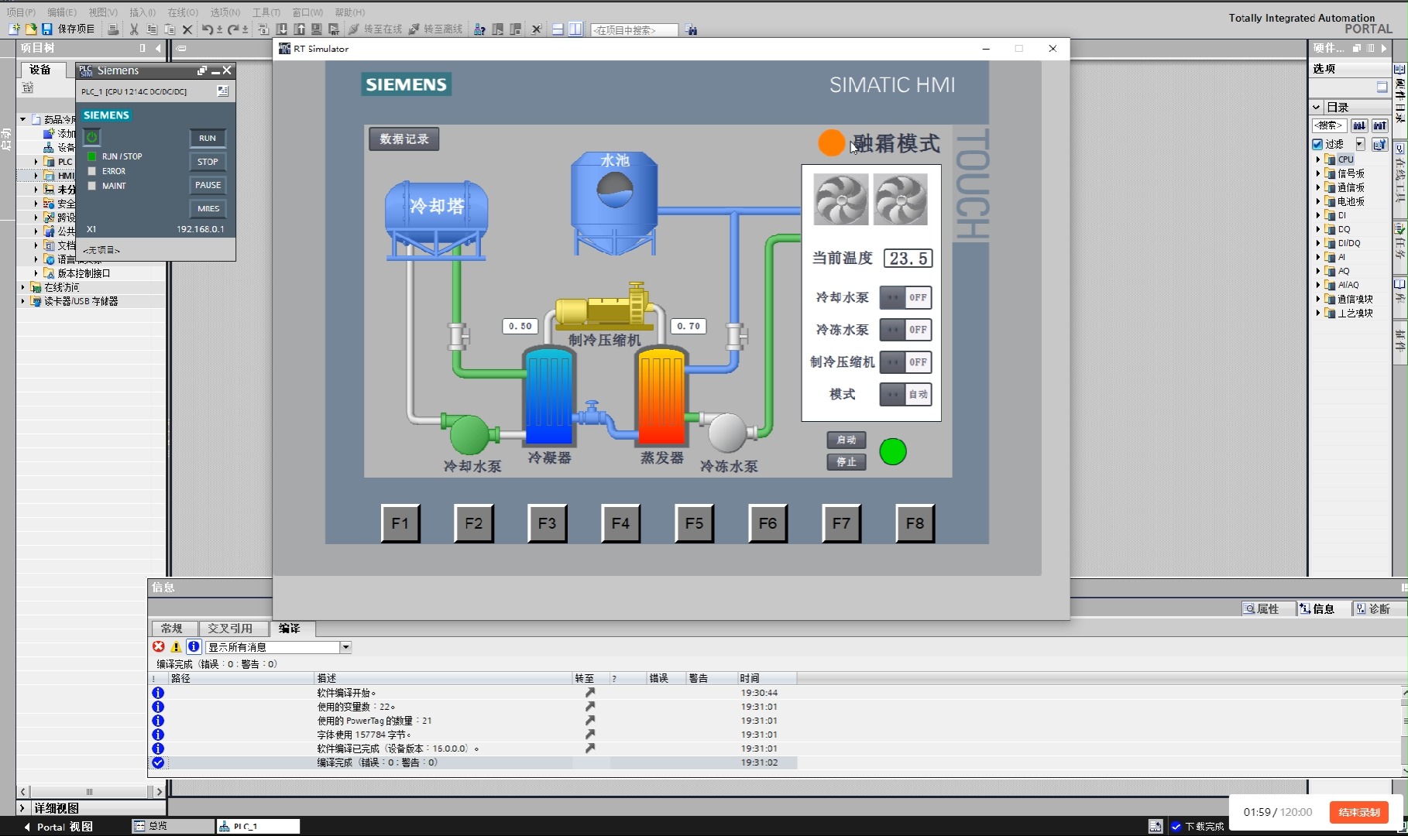Click the F1 function key on HMI
1408x836 pixels.
[x=400, y=523]
